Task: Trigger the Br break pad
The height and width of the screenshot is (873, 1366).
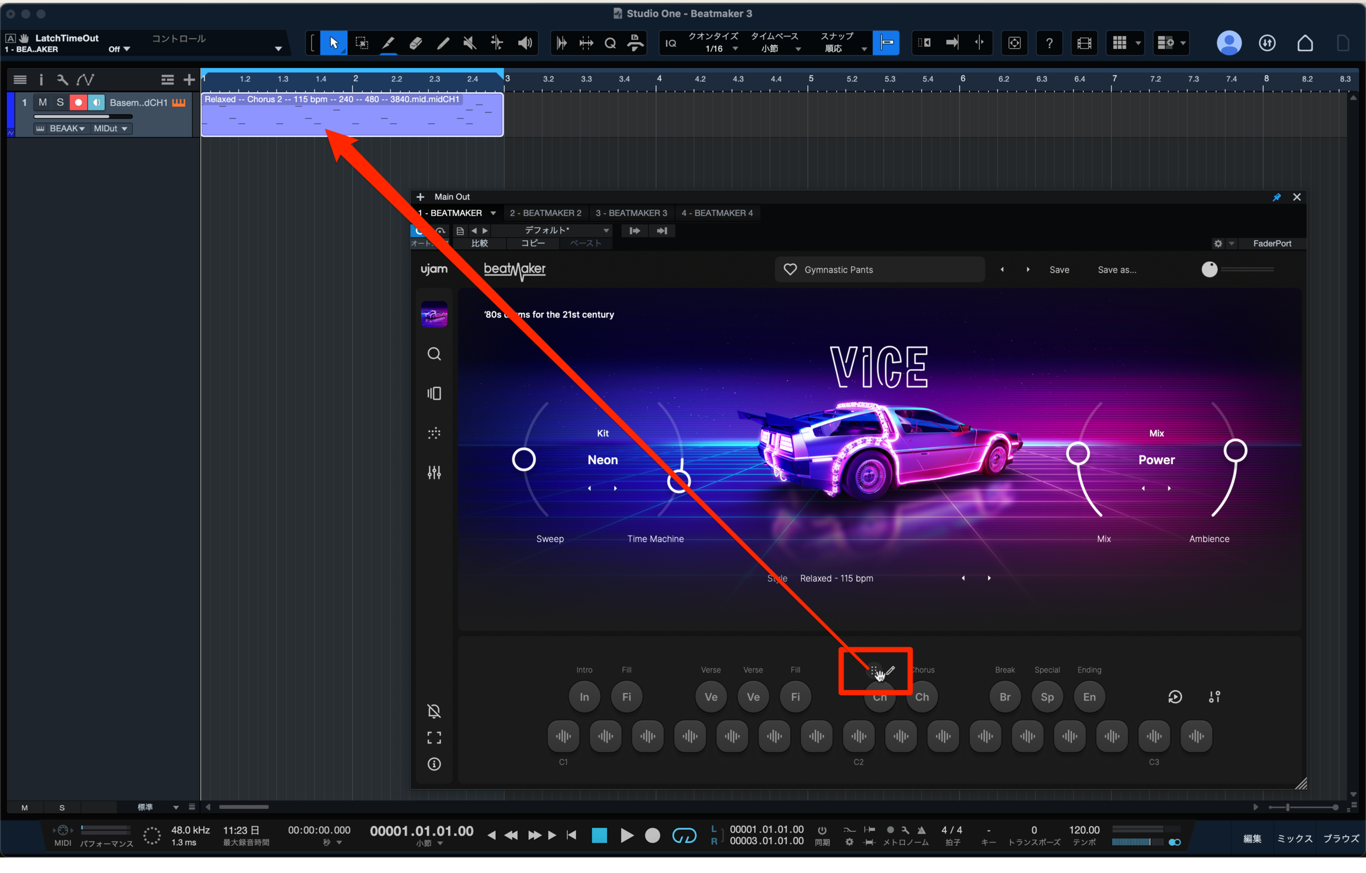Action: coord(1005,696)
